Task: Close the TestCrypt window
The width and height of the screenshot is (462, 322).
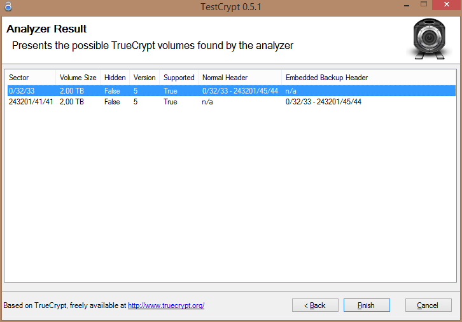Action: (x=446, y=5)
